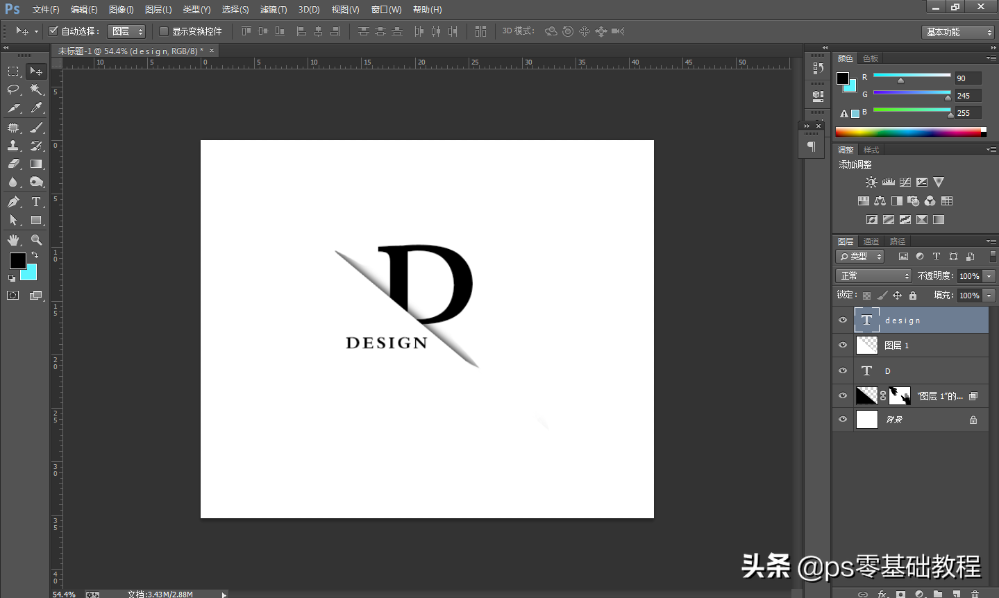Image resolution: width=999 pixels, height=598 pixels.
Task: Click the foreground color swatch
Action: (17, 262)
